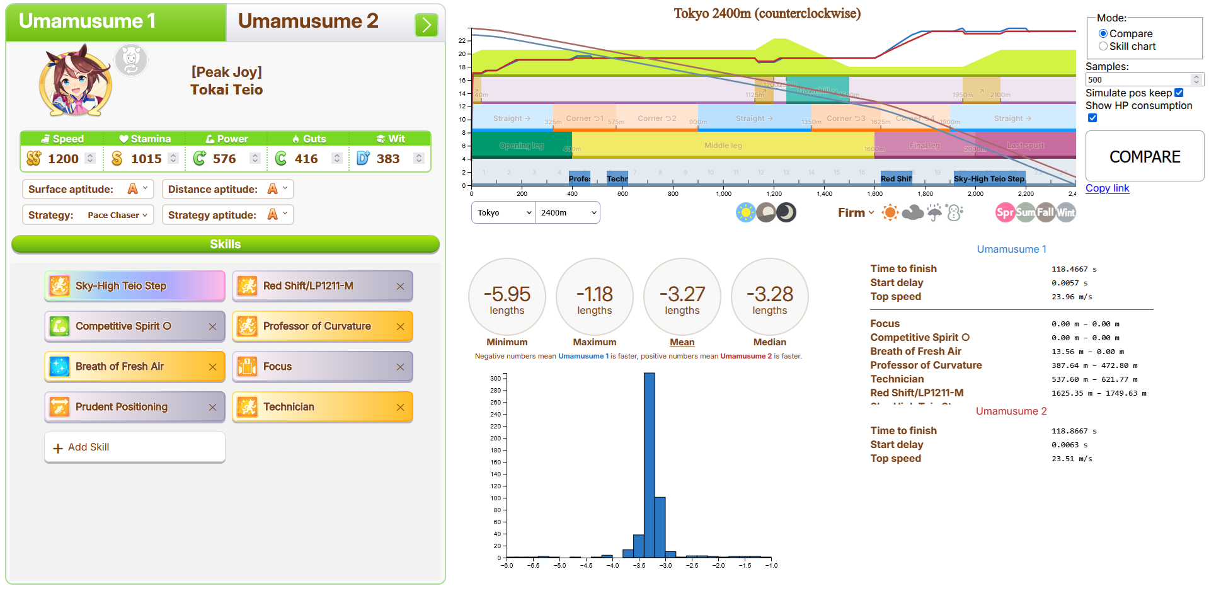Adjust Samples count stepper

[1196, 79]
